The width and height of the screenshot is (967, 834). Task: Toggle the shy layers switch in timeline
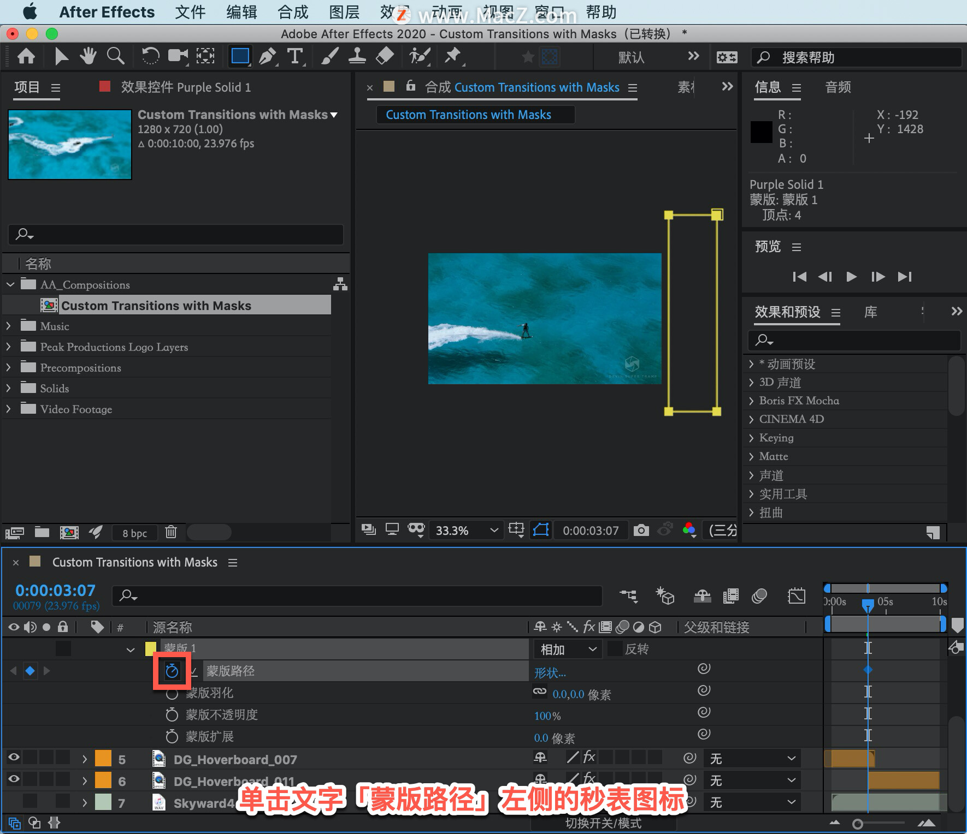(x=702, y=595)
